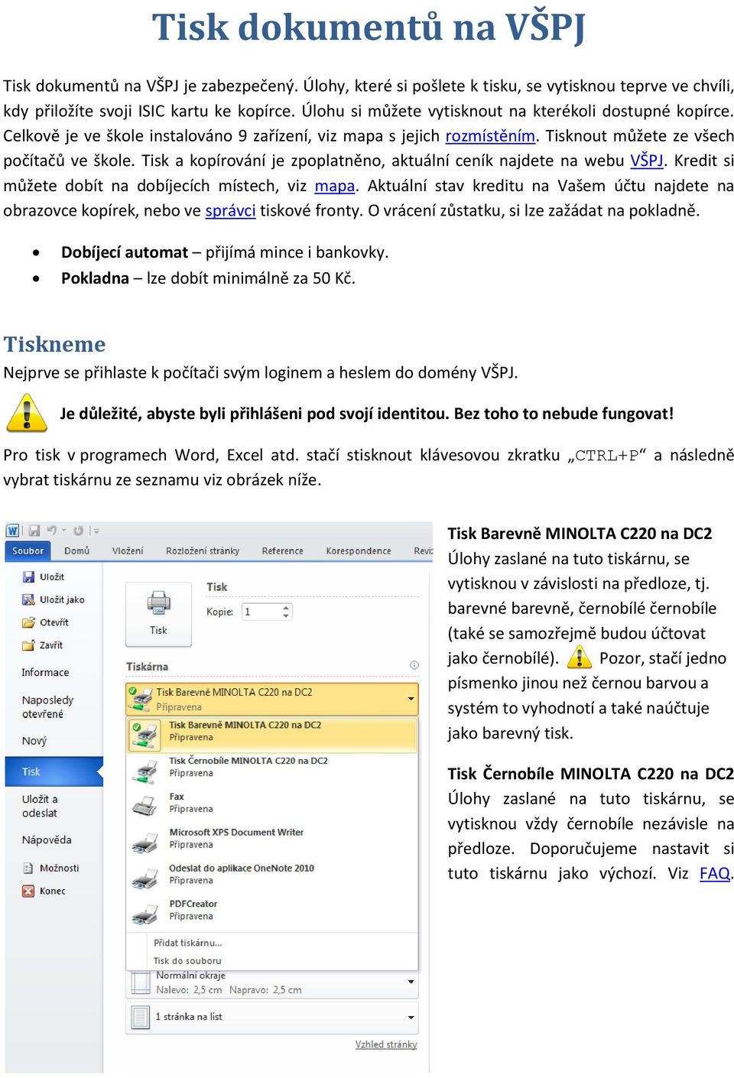This screenshot has width=734, height=1078.
Task: Open the 1 stránka na list dropdown
Action: click(x=411, y=1017)
